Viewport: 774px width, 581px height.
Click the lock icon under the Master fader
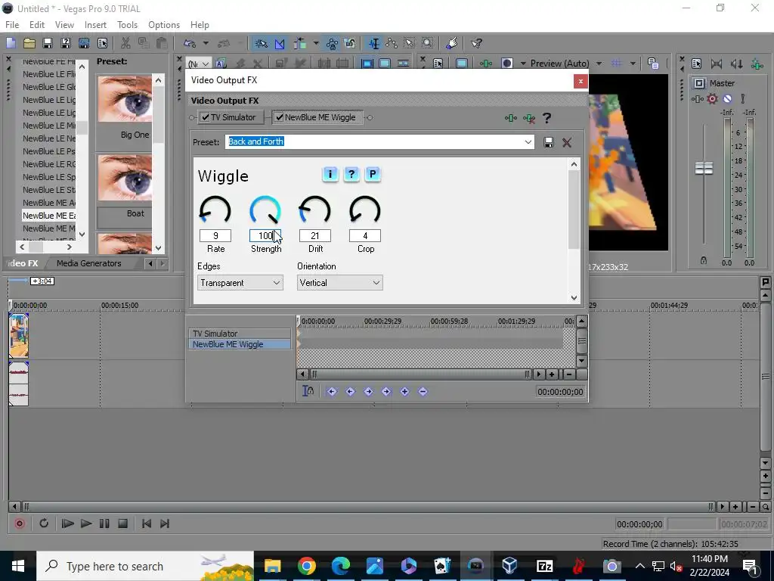click(704, 260)
